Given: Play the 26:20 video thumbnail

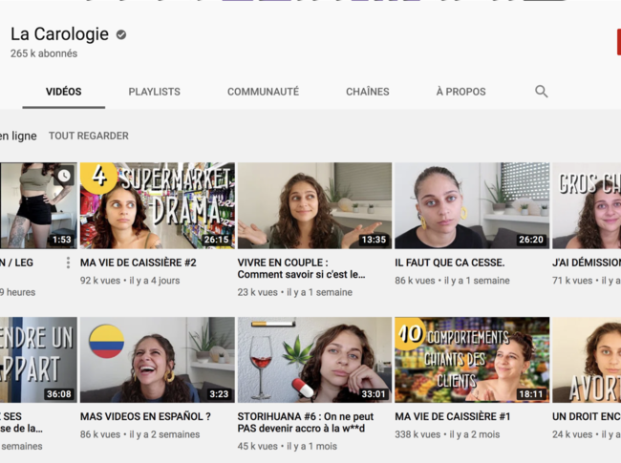Looking at the screenshot, I should (x=472, y=205).
